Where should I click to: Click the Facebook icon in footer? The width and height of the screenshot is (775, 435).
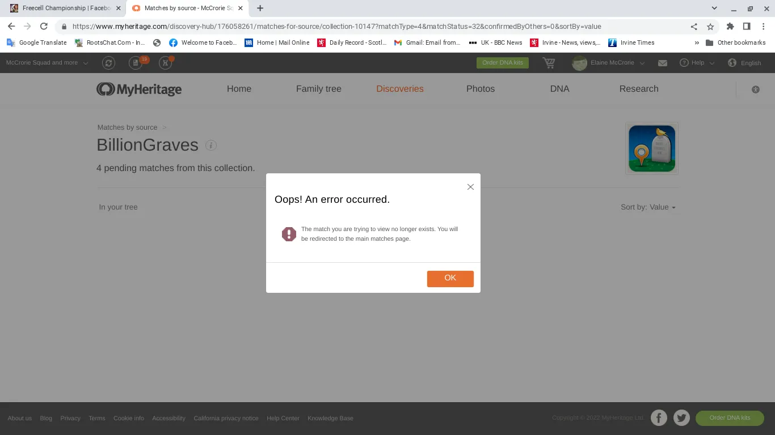coord(659,418)
